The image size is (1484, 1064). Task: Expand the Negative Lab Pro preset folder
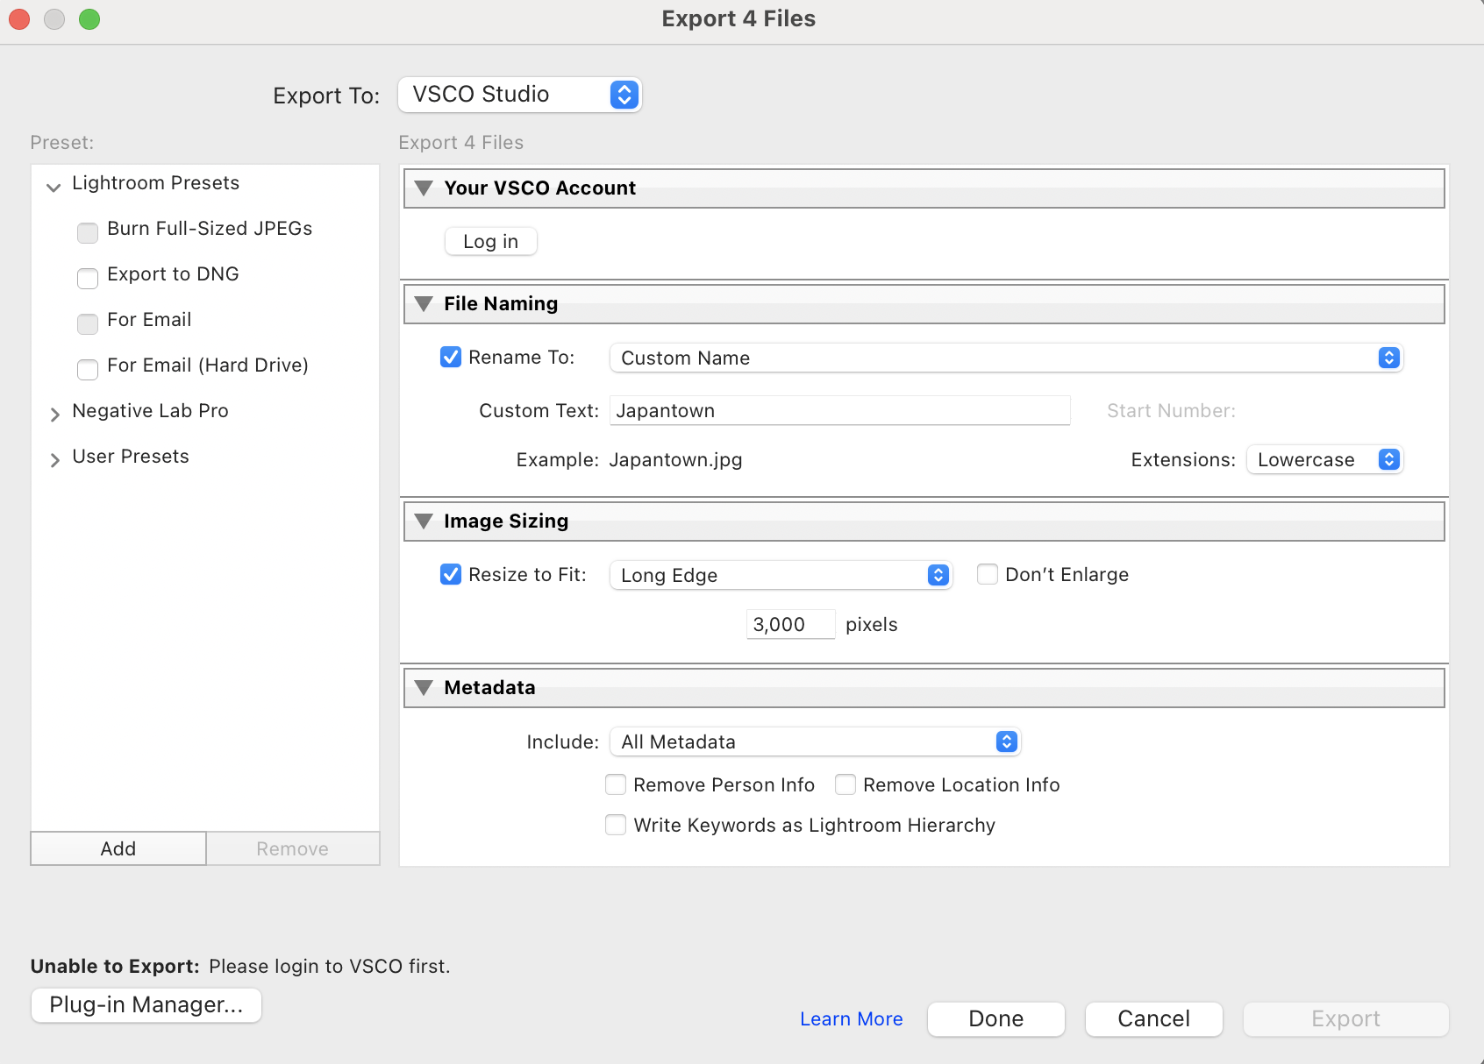tap(54, 413)
